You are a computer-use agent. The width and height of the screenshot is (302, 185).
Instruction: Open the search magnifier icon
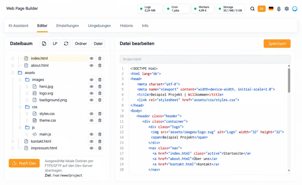(x=252, y=9)
